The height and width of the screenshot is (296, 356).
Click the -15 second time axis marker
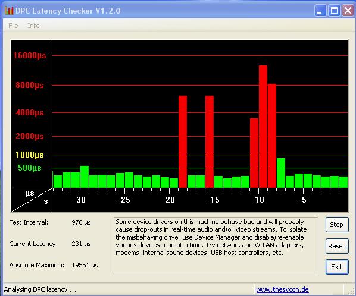pyautogui.click(x=213, y=200)
